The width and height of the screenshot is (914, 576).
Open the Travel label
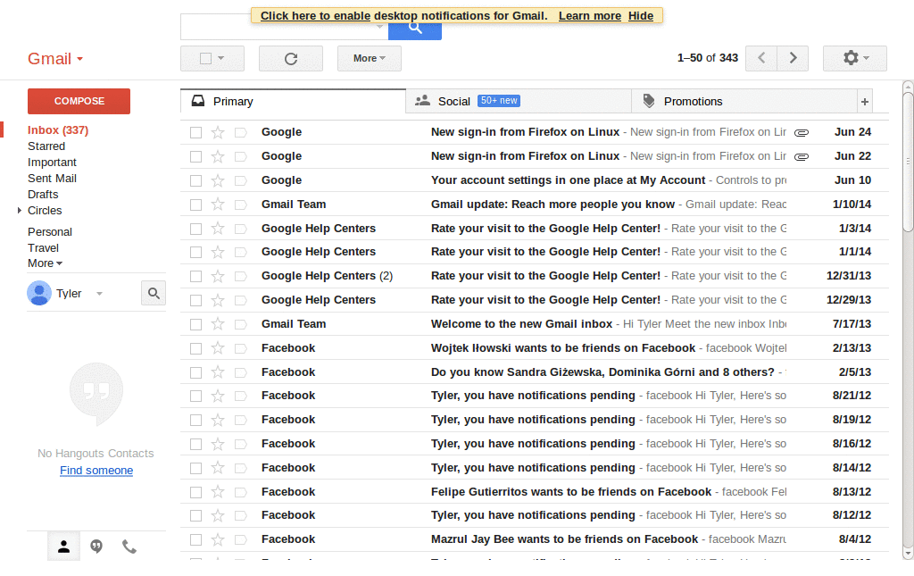point(43,247)
